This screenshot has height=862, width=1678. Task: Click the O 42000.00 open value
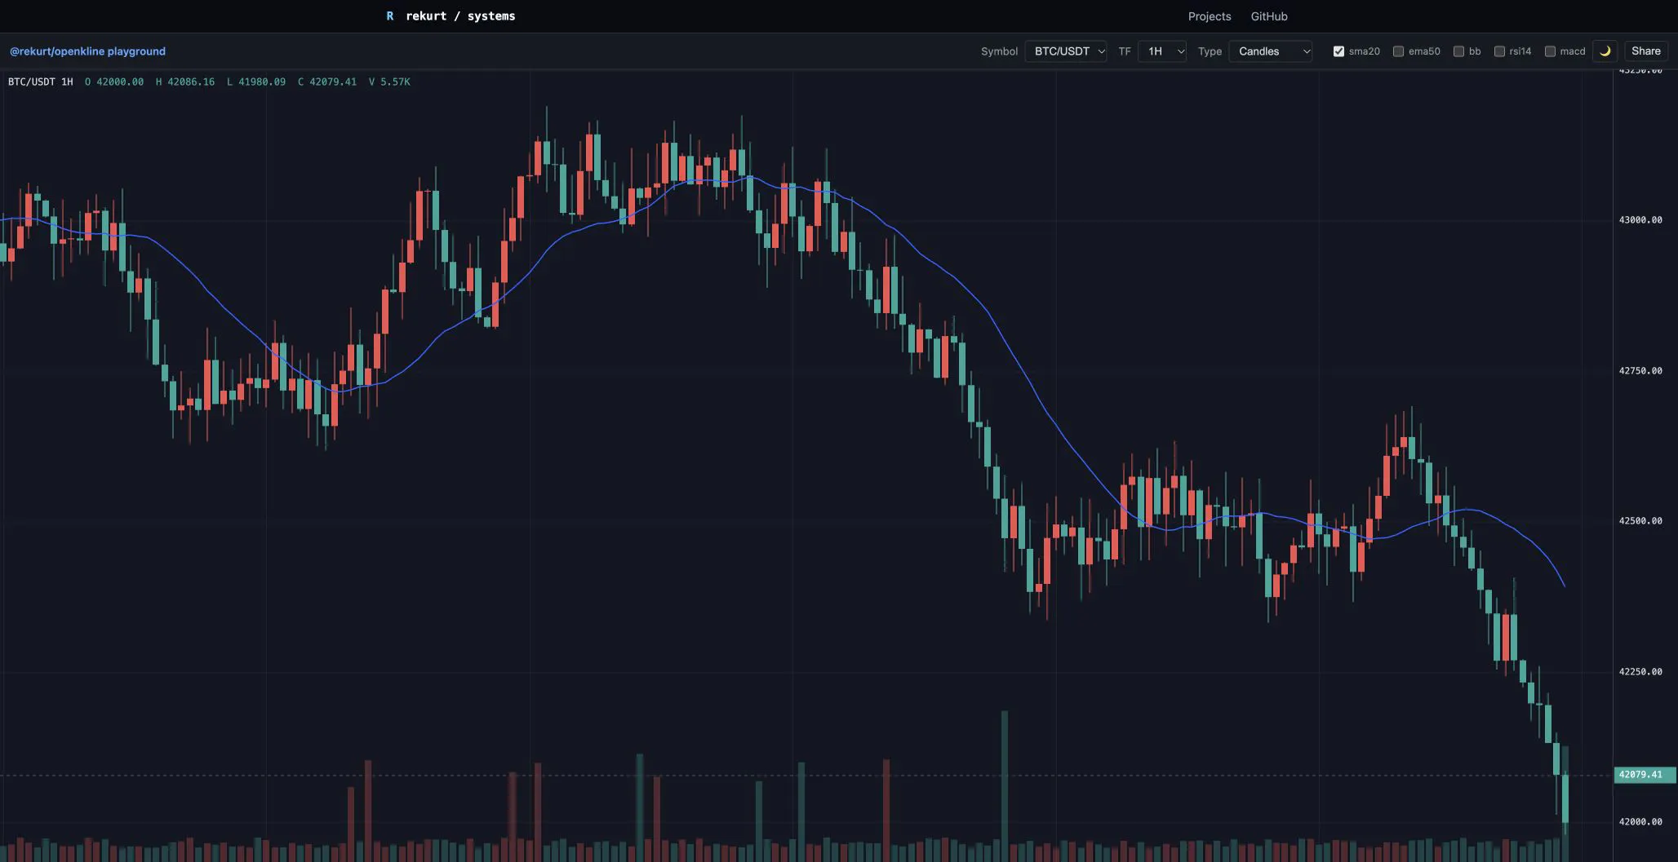[114, 82]
